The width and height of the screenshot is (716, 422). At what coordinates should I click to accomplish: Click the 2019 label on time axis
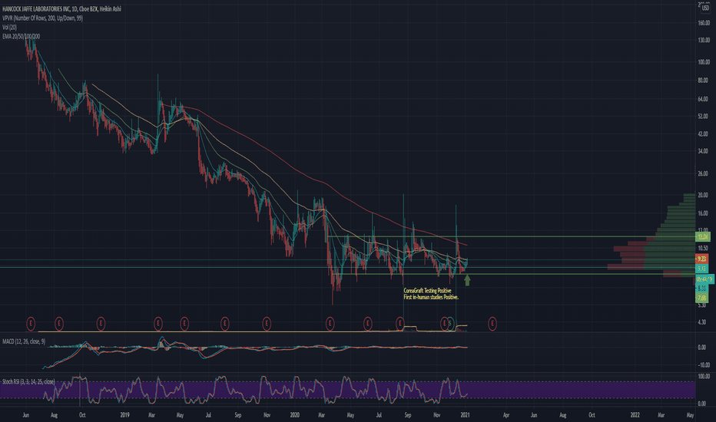pos(124,415)
